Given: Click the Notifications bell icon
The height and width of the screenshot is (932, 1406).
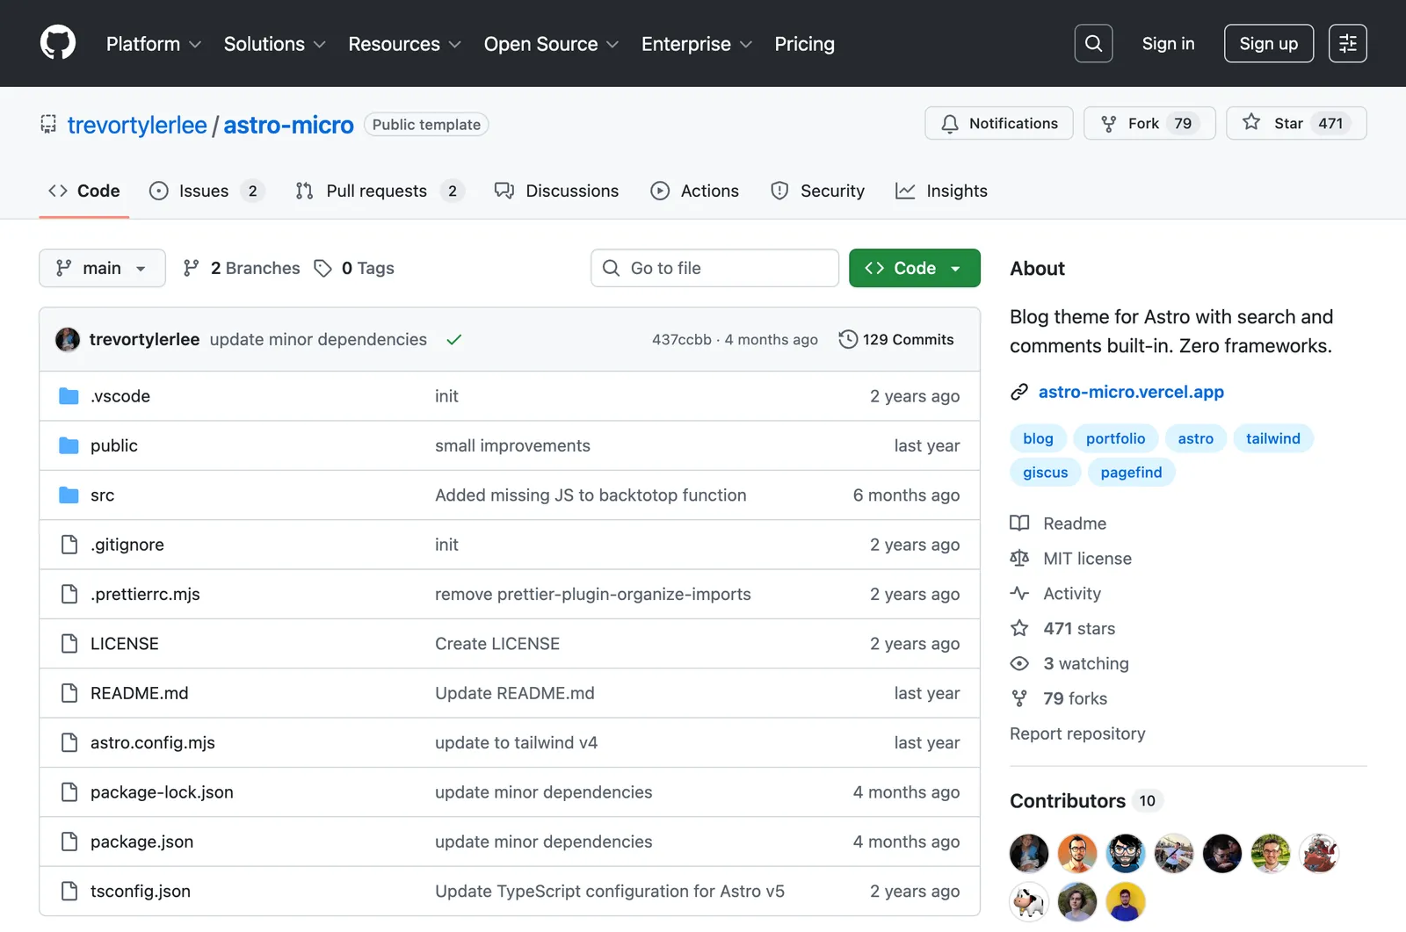Looking at the screenshot, I should [x=950, y=124].
